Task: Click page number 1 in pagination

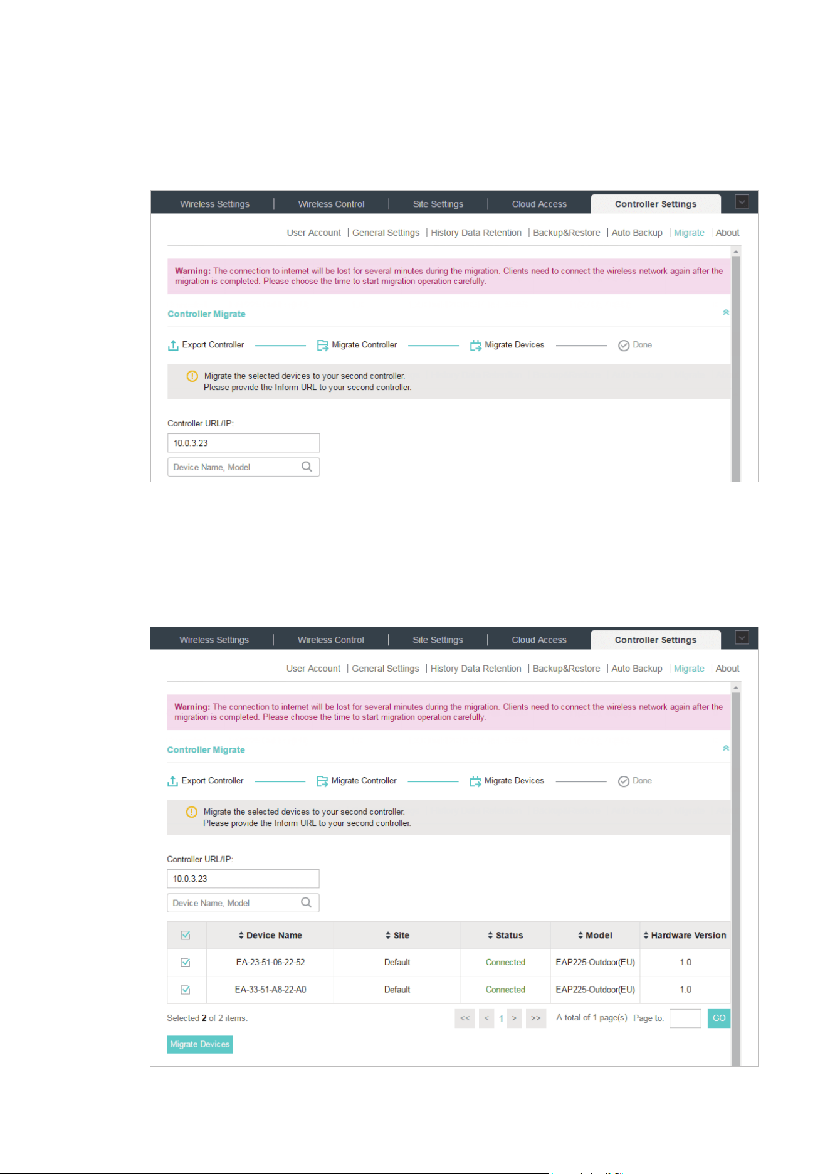Action: coord(501,1018)
